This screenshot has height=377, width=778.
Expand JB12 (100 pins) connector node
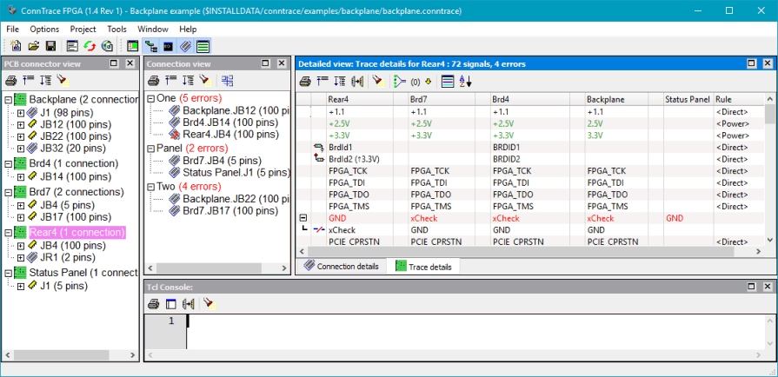(x=20, y=125)
